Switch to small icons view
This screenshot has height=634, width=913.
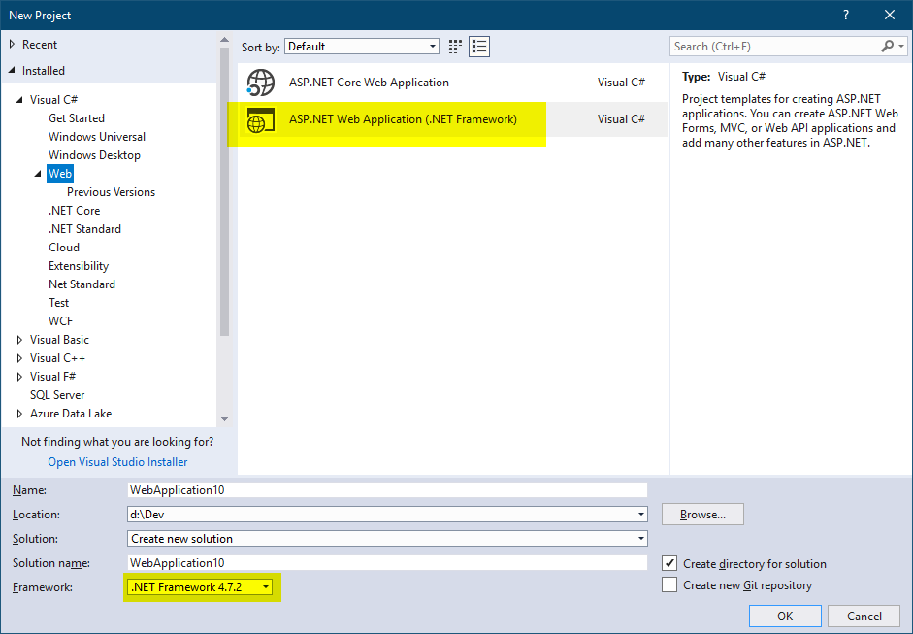click(455, 47)
